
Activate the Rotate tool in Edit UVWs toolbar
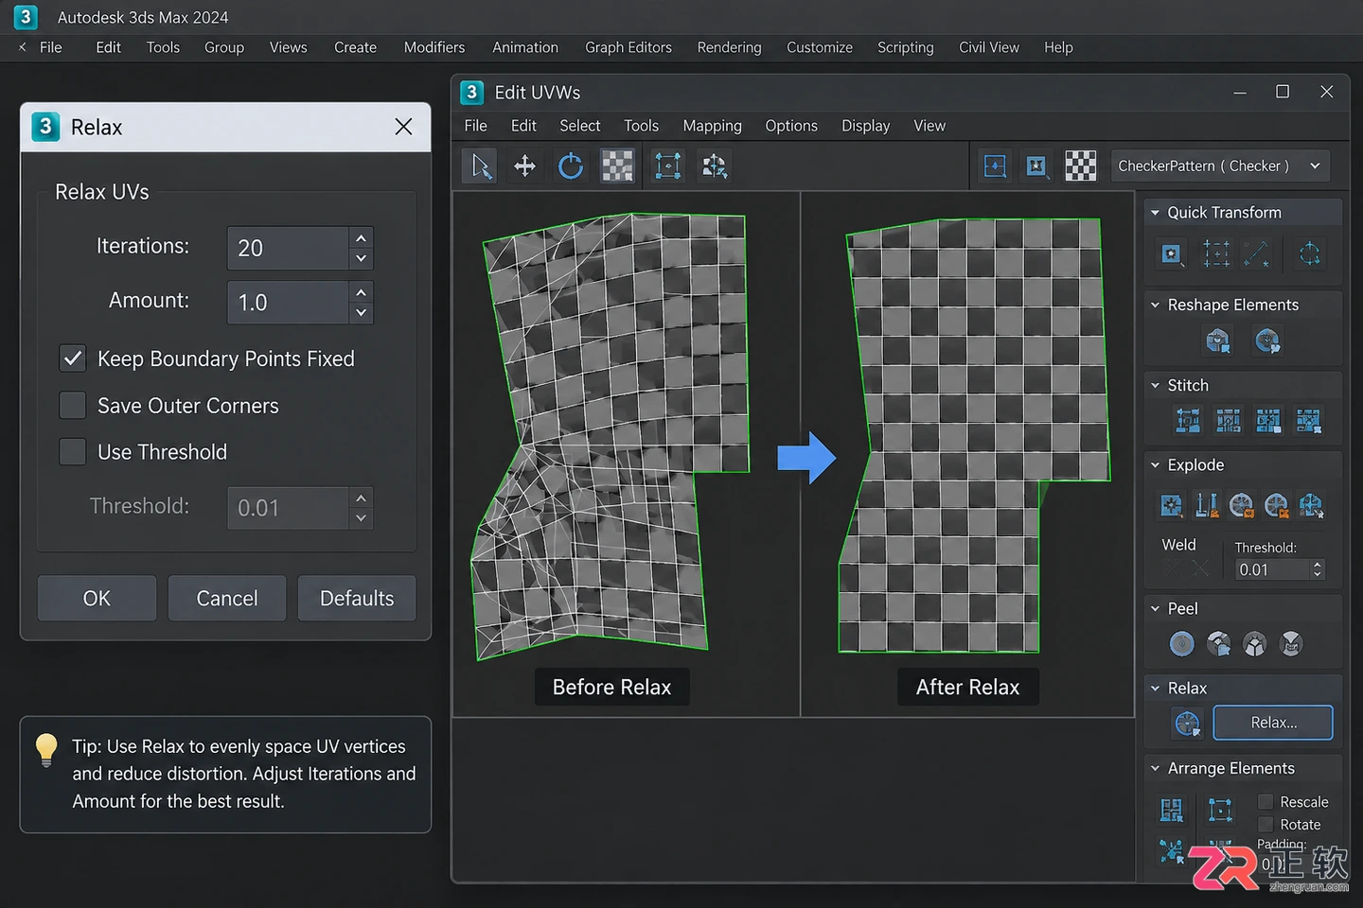click(x=571, y=166)
